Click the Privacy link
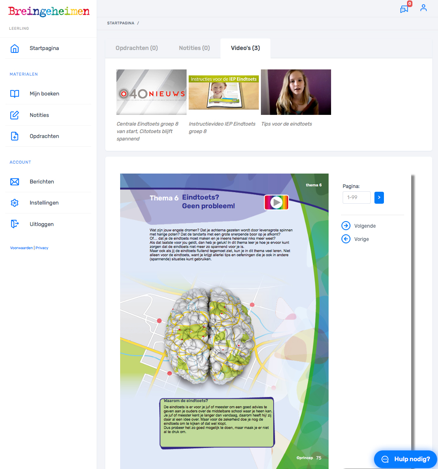The height and width of the screenshot is (469, 438). tap(42, 248)
